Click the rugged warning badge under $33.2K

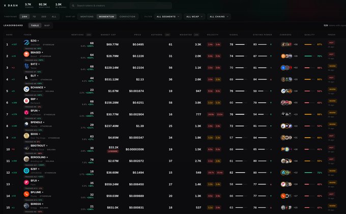pyautogui.click(x=113, y=151)
